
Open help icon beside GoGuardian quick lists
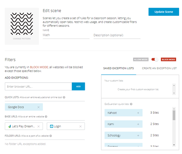tap(131, 104)
